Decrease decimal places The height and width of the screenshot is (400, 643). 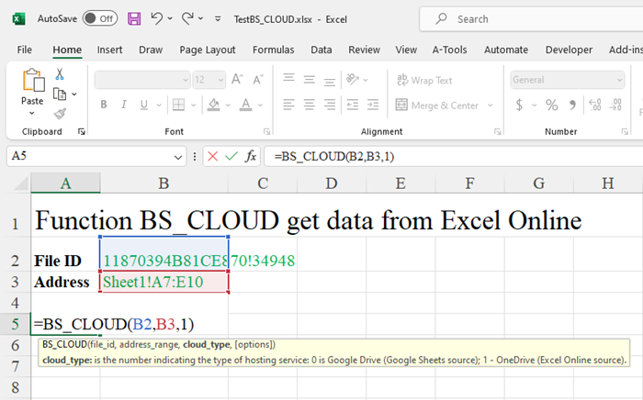coord(615,106)
